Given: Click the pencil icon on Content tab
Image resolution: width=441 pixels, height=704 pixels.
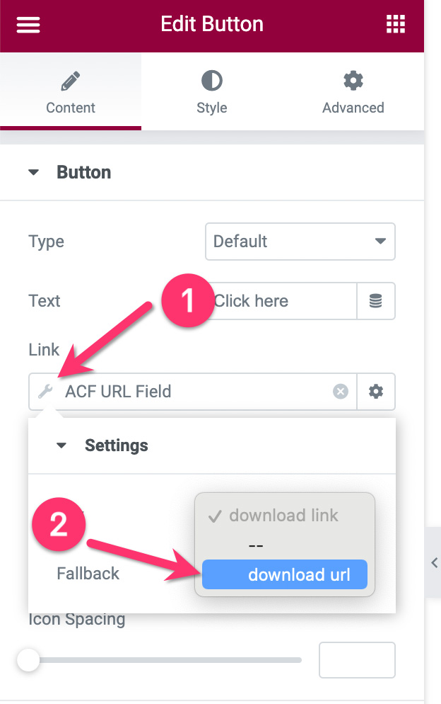Looking at the screenshot, I should 71,81.
